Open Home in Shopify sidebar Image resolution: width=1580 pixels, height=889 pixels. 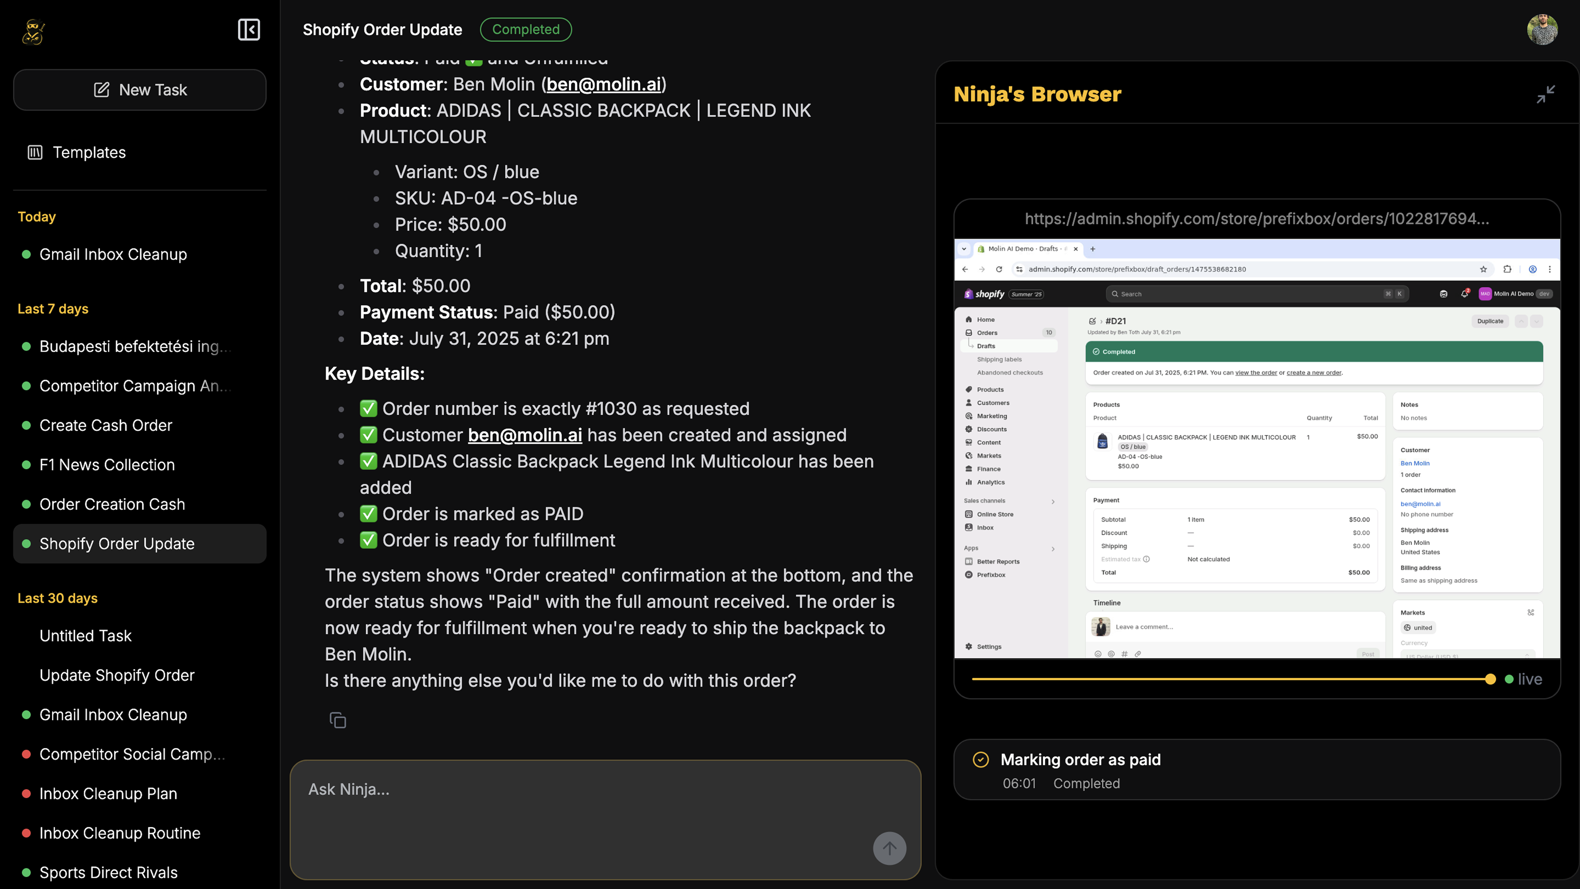[985, 320]
